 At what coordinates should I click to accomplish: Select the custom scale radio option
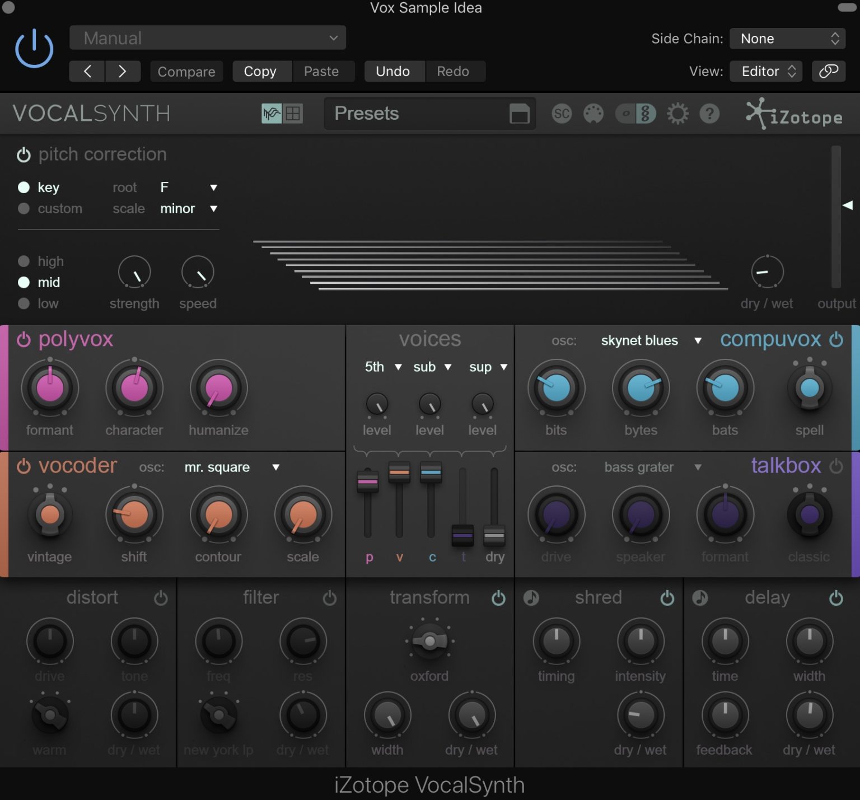coord(24,208)
